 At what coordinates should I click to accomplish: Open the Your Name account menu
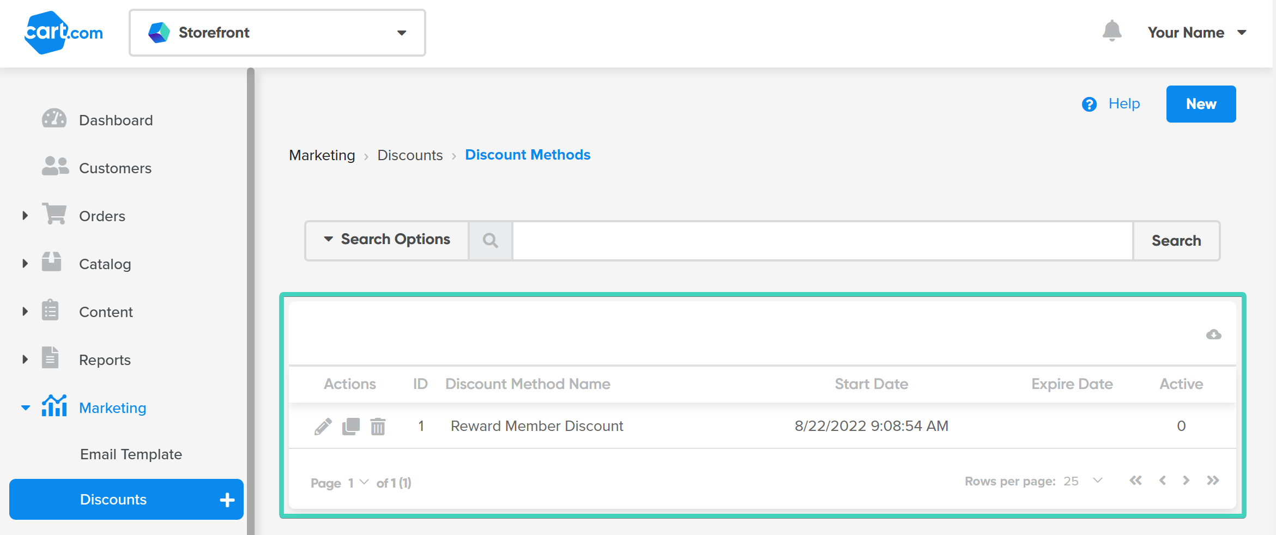pos(1197,33)
